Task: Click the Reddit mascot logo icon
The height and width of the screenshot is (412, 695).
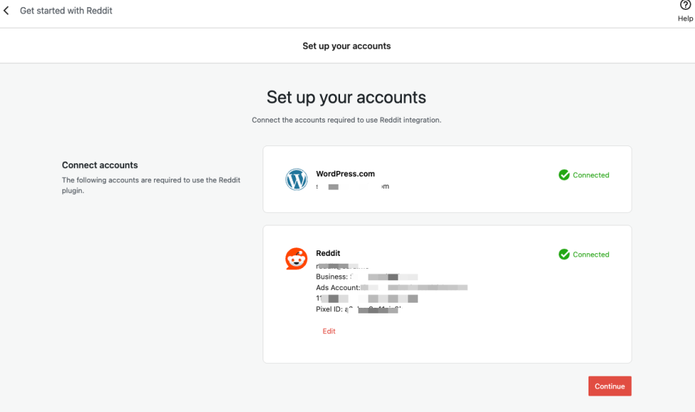Action: [x=296, y=259]
